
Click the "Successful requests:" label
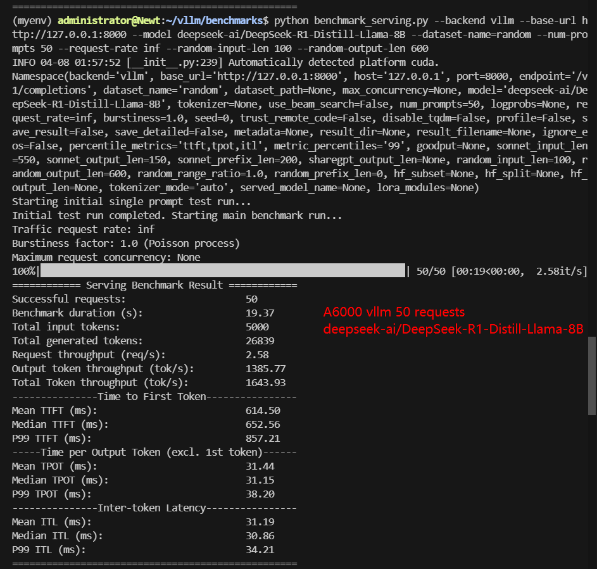pyautogui.click(x=68, y=299)
